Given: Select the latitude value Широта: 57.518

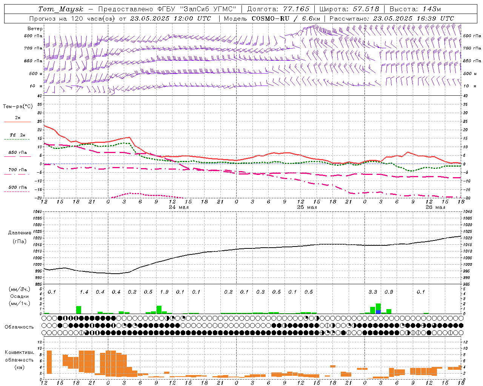Looking at the screenshot, I should click(349, 9).
